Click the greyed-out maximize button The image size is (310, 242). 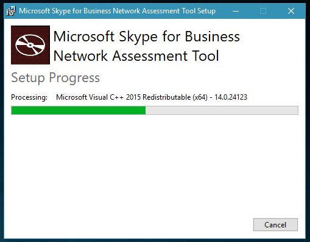tap(263, 11)
